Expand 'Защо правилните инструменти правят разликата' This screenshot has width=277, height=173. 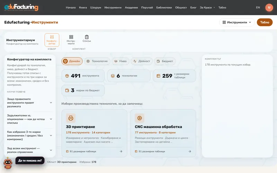[30, 103]
